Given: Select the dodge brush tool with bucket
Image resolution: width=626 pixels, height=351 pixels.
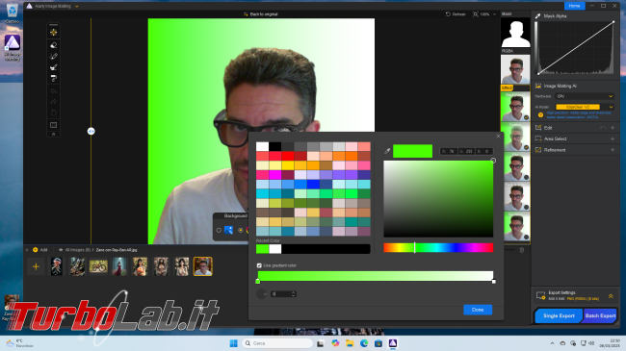Looking at the screenshot, I should point(54,67).
